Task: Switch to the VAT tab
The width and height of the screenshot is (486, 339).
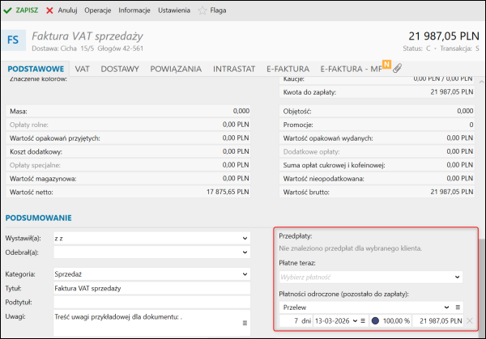Action: tap(82, 70)
